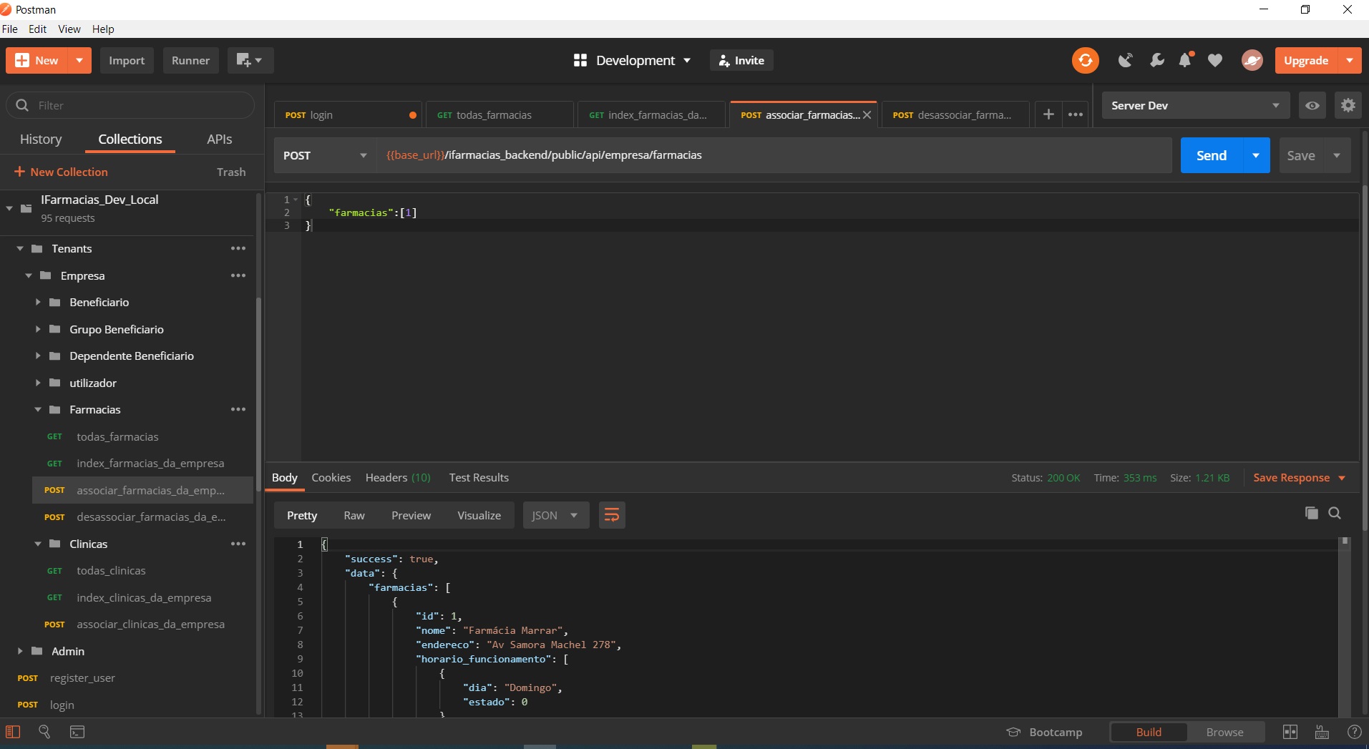Open help question mark icon
The width and height of the screenshot is (1369, 749).
(x=1354, y=732)
